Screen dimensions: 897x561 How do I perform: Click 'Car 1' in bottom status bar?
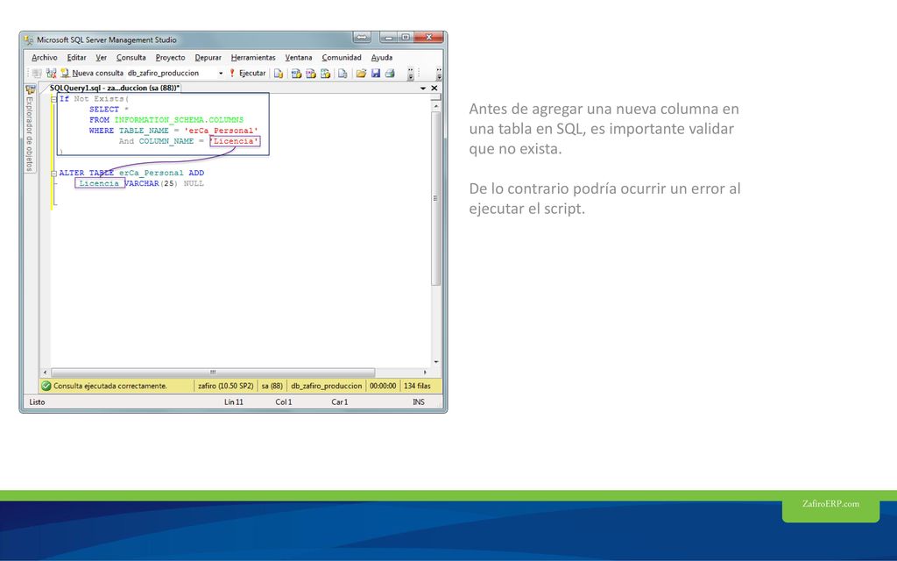tap(340, 401)
